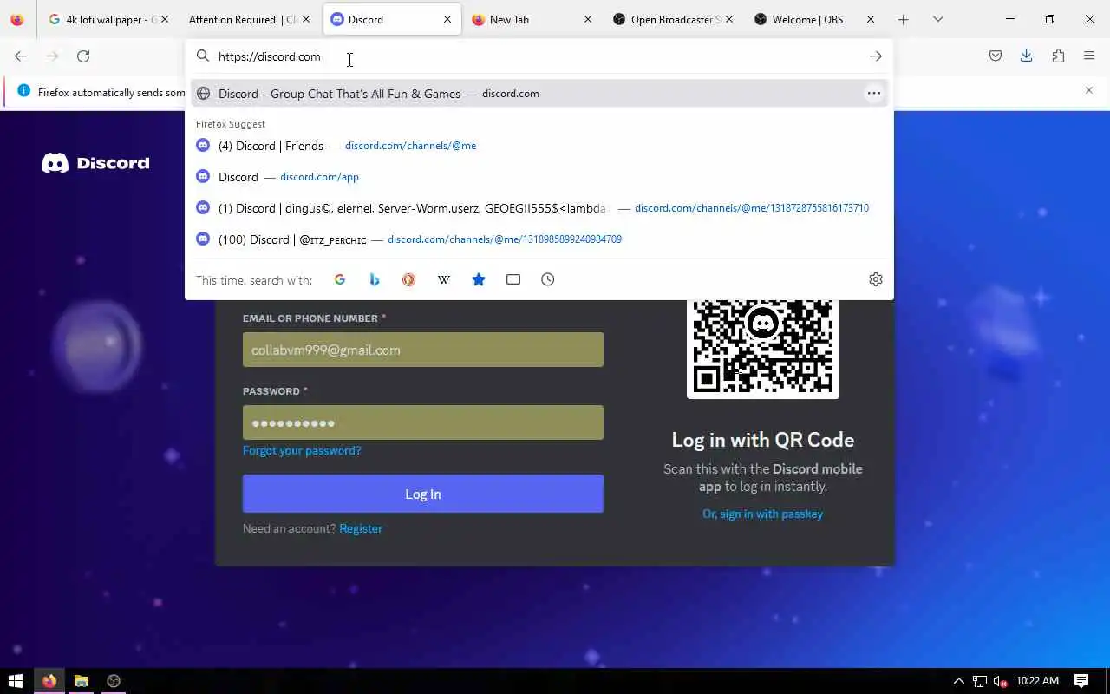The height and width of the screenshot is (694, 1110).
Task: Open OBS Studio from the taskbar
Action: point(114,681)
